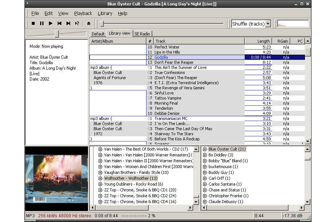Click the PC column header
The image size is (336, 222).
[297, 41]
